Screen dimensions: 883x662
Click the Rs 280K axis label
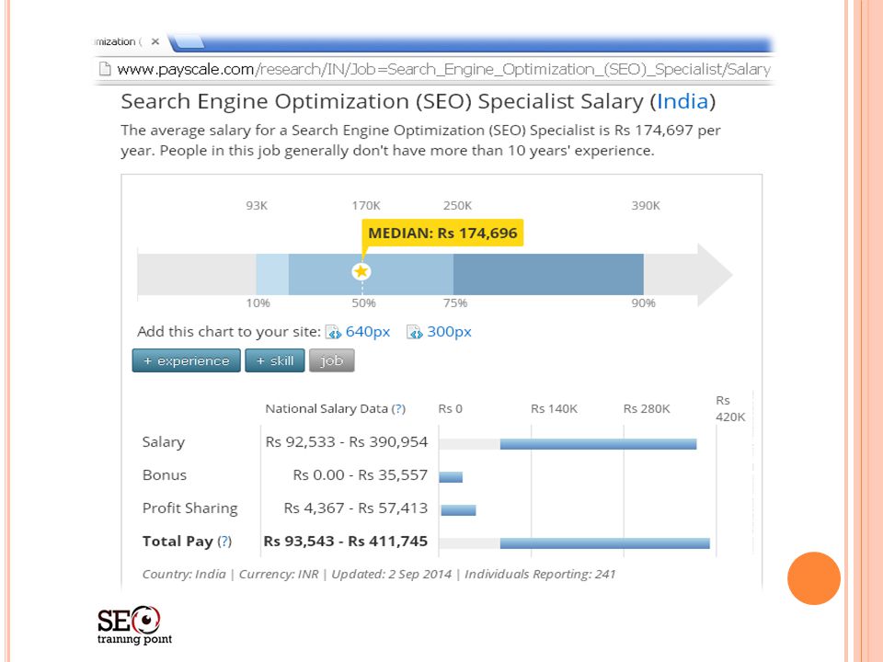647,408
